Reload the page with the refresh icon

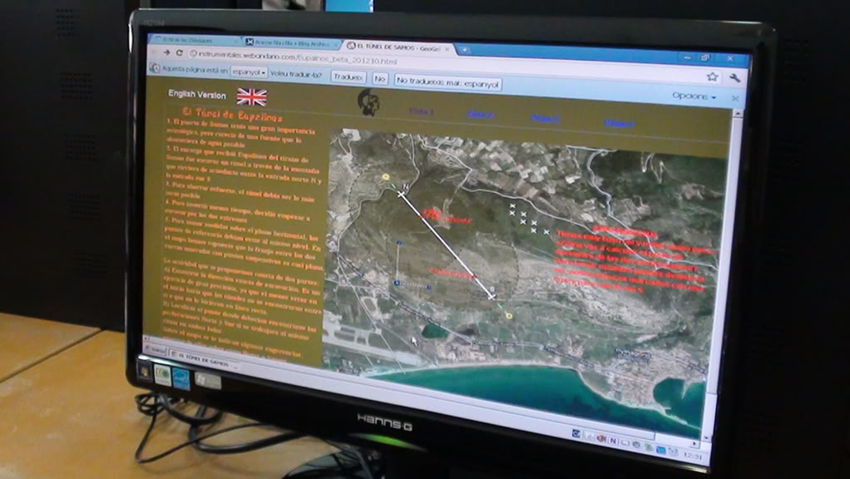[179, 53]
